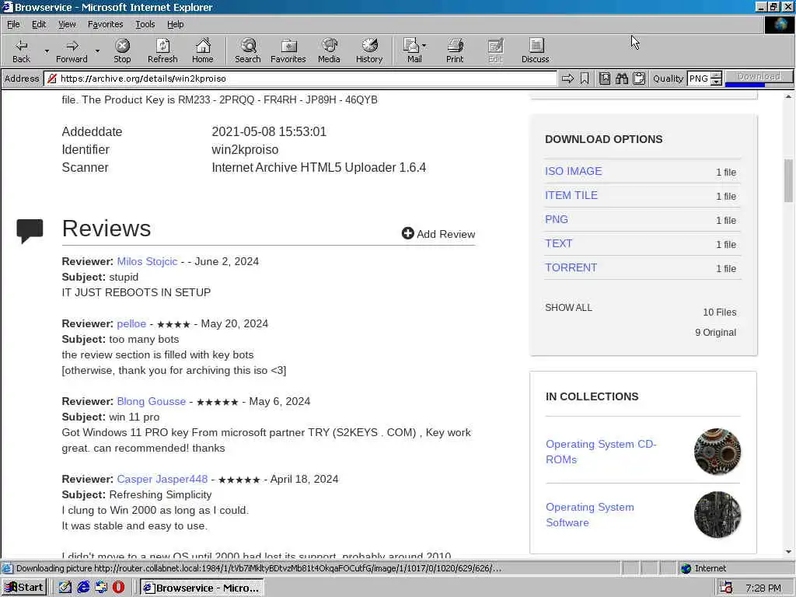796x597 pixels.
Task: Open the PNG download option
Action: (x=557, y=219)
